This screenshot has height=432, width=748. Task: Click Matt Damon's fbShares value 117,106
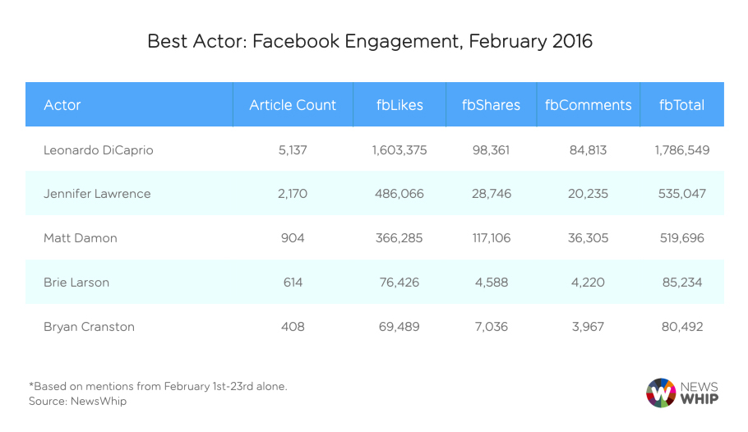coord(491,238)
